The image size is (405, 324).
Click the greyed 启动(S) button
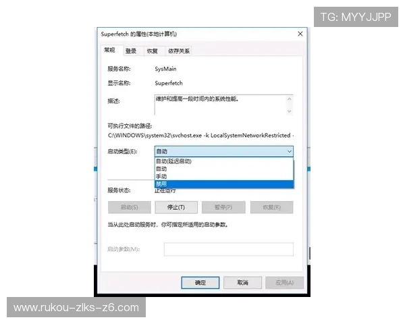(130, 207)
